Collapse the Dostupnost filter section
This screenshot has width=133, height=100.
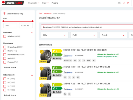(x=32, y=33)
